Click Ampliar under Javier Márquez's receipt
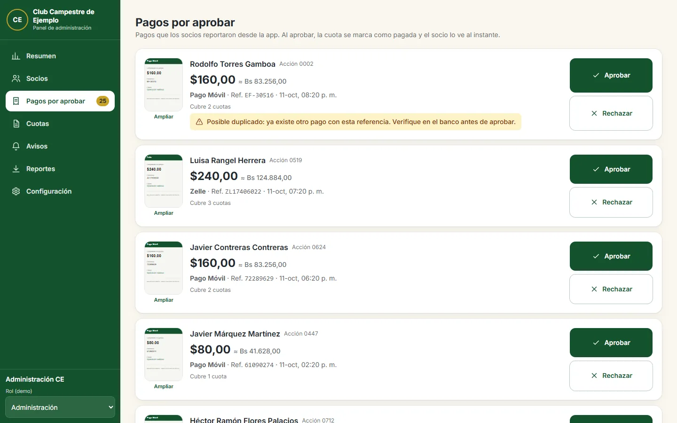 pos(164,386)
